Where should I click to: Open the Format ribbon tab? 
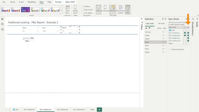(x=58, y=2)
